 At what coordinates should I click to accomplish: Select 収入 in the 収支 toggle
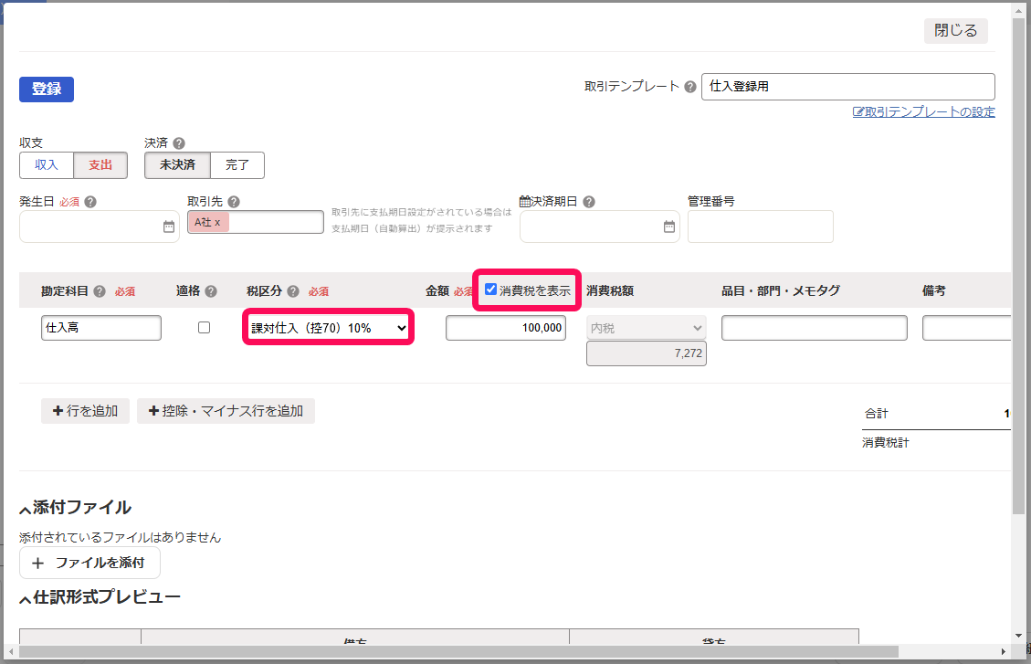[46, 165]
